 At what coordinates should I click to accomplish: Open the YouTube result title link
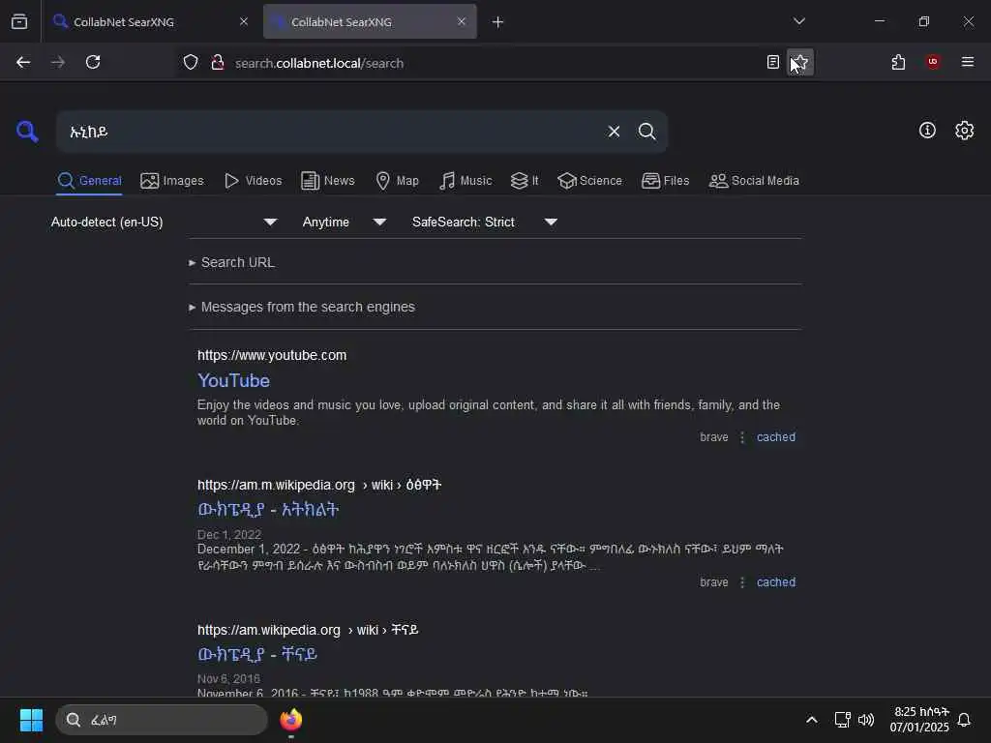[233, 380]
